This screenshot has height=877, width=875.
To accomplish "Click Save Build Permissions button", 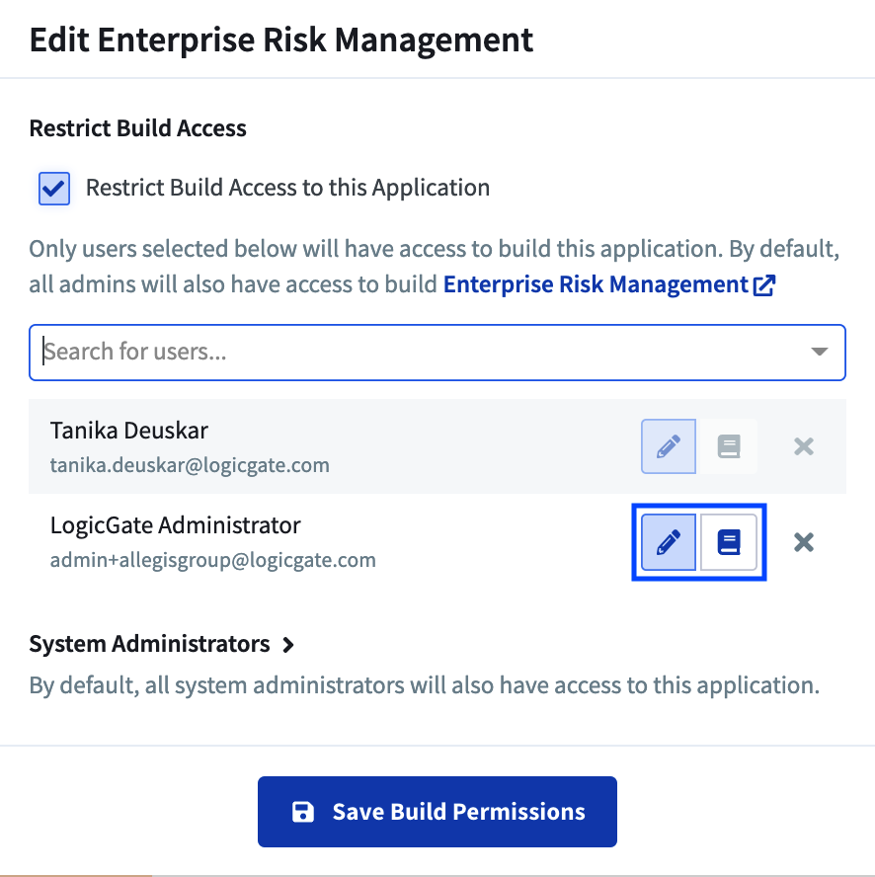I will [437, 812].
